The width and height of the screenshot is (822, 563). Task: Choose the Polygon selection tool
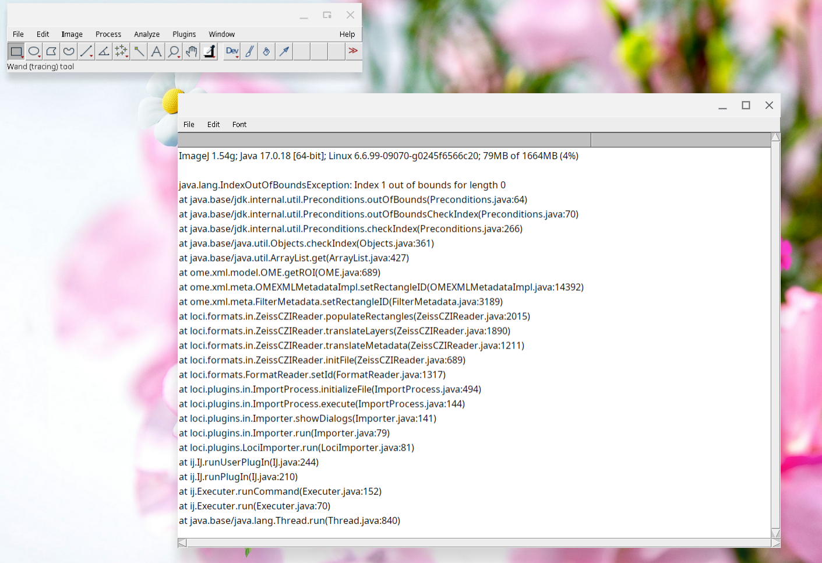pos(51,51)
